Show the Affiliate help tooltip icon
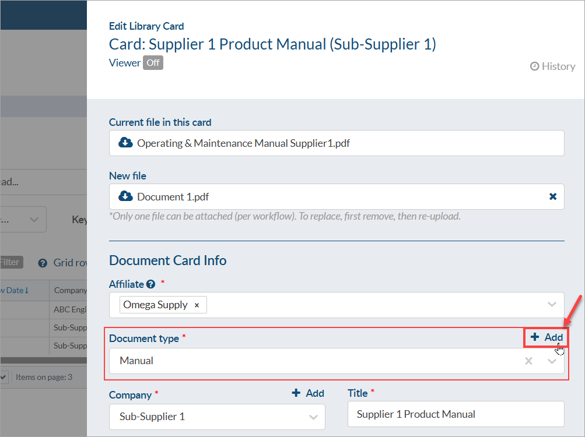The height and width of the screenshot is (437, 585). pos(150,284)
